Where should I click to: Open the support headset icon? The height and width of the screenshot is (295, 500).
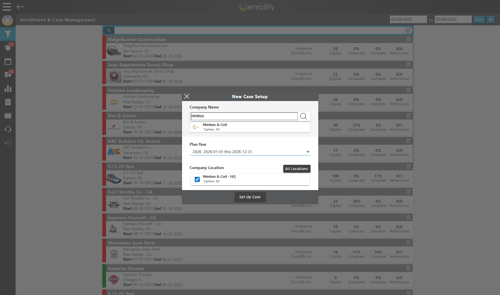[8, 129]
